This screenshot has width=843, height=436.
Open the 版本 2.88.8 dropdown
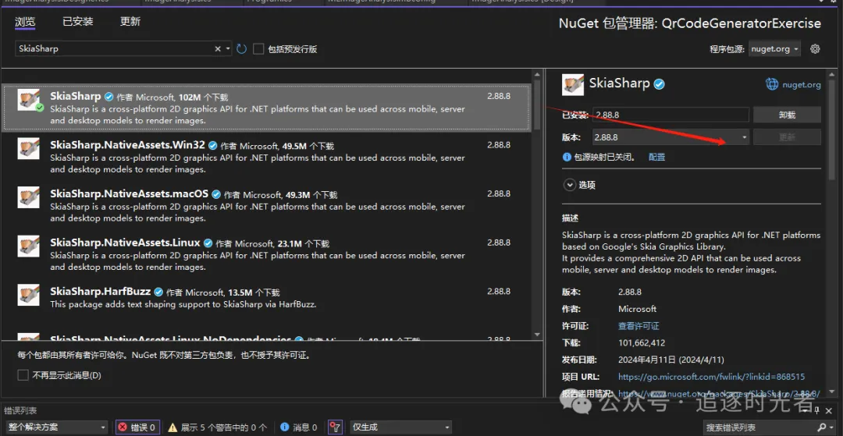[x=670, y=137]
